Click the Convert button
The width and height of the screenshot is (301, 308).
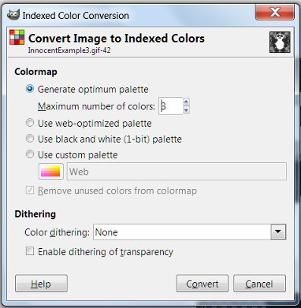(x=203, y=284)
